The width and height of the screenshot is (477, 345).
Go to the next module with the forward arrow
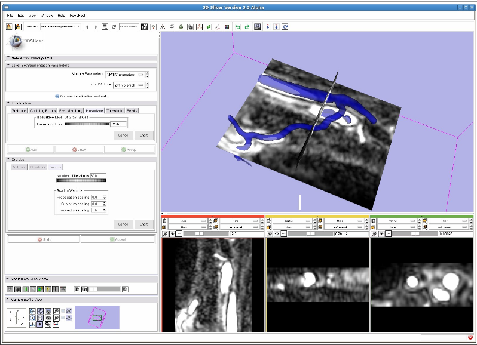point(96,27)
